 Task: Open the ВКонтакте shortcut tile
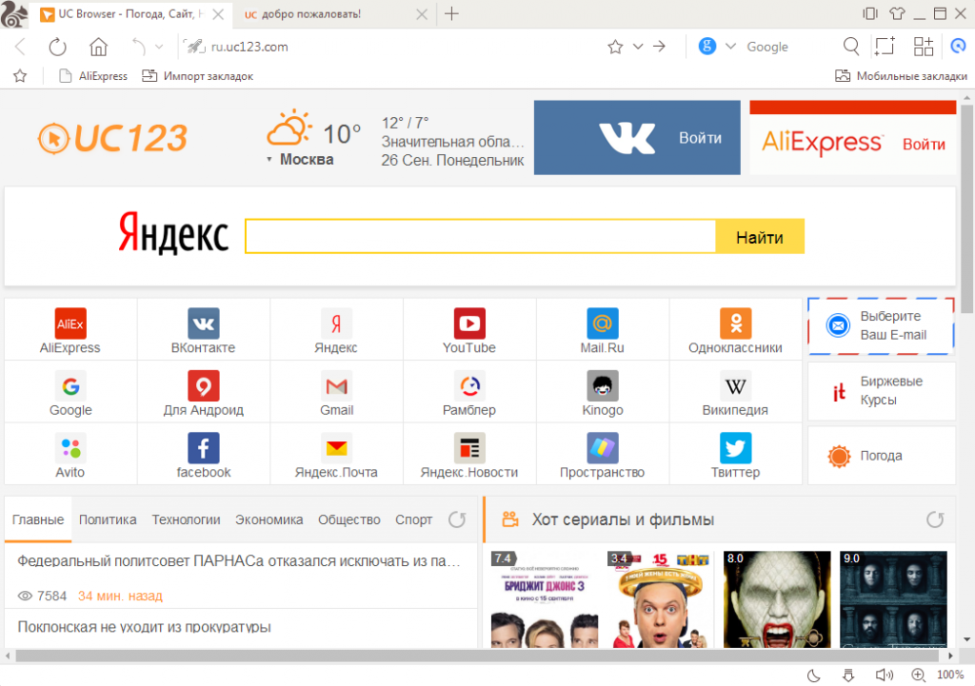(x=204, y=330)
